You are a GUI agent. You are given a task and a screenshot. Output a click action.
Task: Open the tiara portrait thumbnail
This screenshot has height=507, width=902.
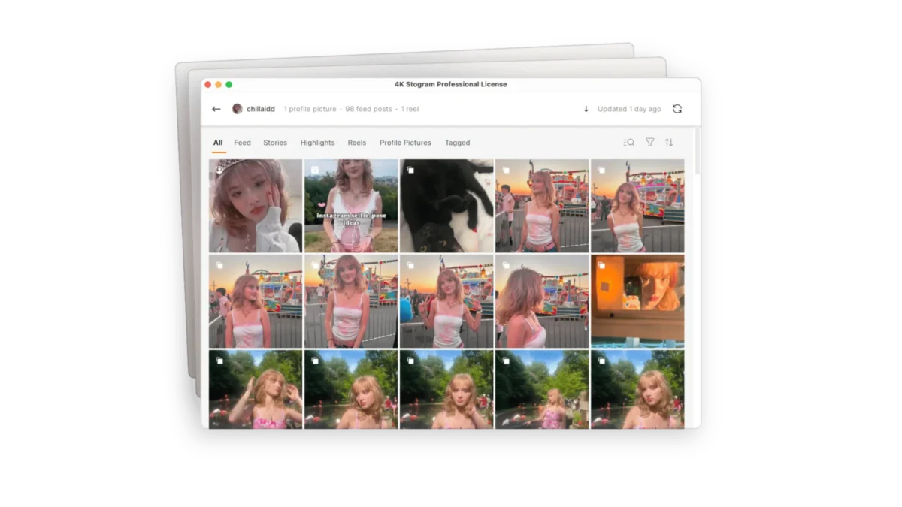[x=256, y=206]
